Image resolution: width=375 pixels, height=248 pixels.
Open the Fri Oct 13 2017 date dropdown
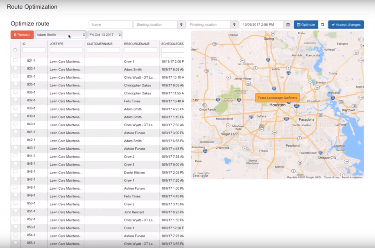tap(104, 35)
